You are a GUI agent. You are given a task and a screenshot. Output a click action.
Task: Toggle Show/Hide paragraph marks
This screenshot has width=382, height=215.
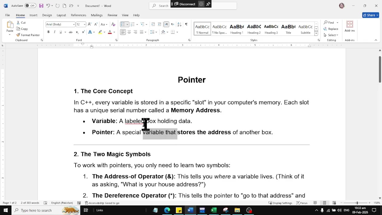tap(186, 24)
